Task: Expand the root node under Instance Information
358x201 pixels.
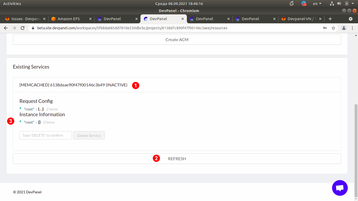Action: (x=20, y=122)
